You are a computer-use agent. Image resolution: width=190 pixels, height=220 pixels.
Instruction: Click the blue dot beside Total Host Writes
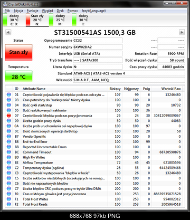(8, 199)
